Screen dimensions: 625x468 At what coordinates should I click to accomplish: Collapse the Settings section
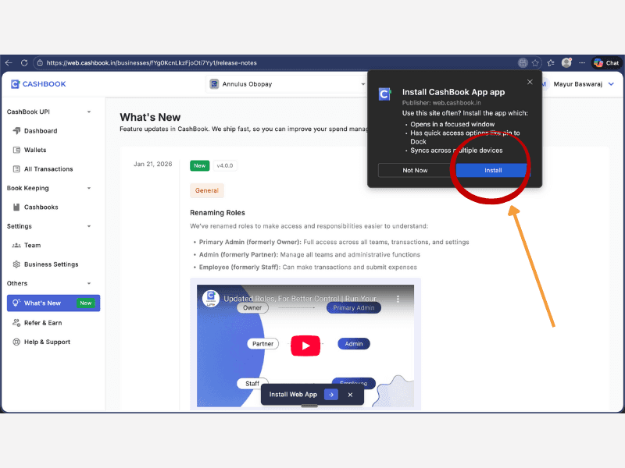pos(89,226)
